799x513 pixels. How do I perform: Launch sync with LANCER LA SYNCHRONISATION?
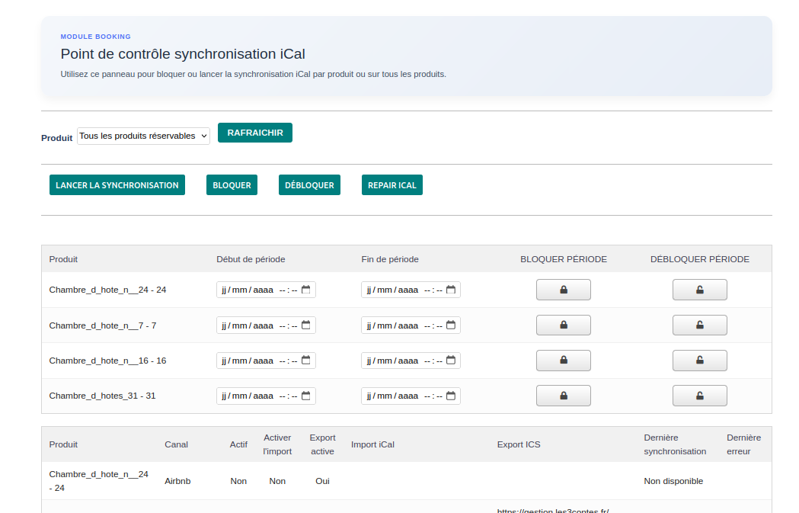[117, 185]
